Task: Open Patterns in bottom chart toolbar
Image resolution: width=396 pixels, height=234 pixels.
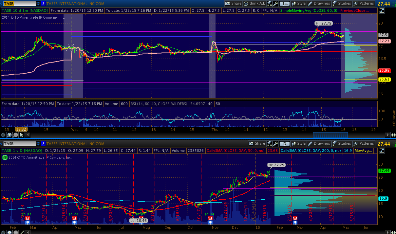Action: pos(363,143)
